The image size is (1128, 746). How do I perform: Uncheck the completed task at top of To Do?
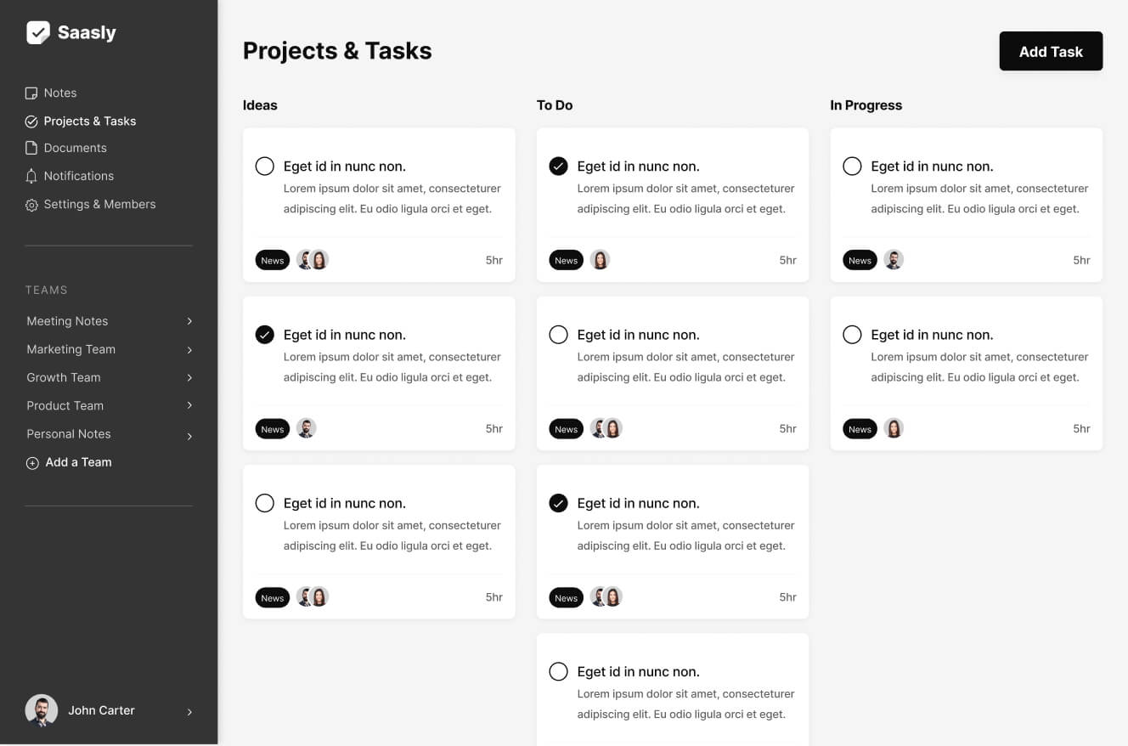(x=558, y=166)
